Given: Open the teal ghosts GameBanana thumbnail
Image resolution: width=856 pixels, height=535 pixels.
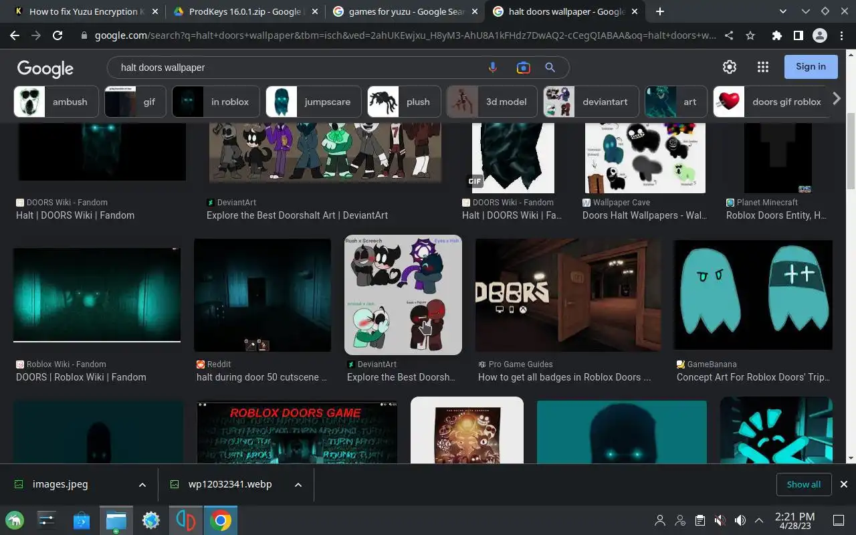Looking at the screenshot, I should pyautogui.click(x=753, y=295).
